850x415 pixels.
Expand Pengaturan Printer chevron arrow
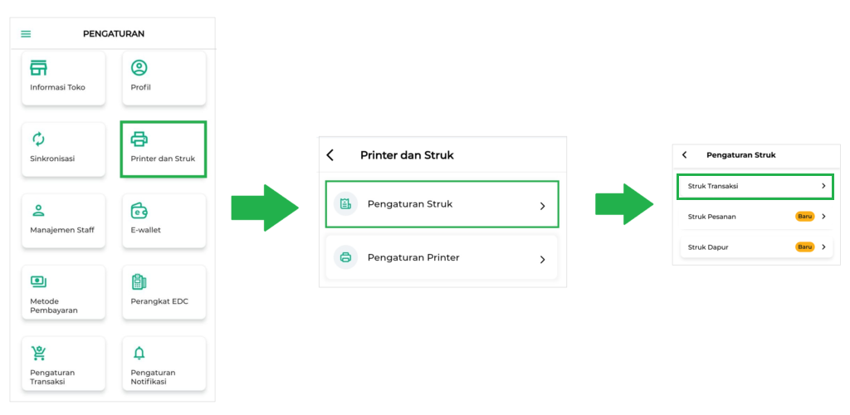pyautogui.click(x=542, y=260)
